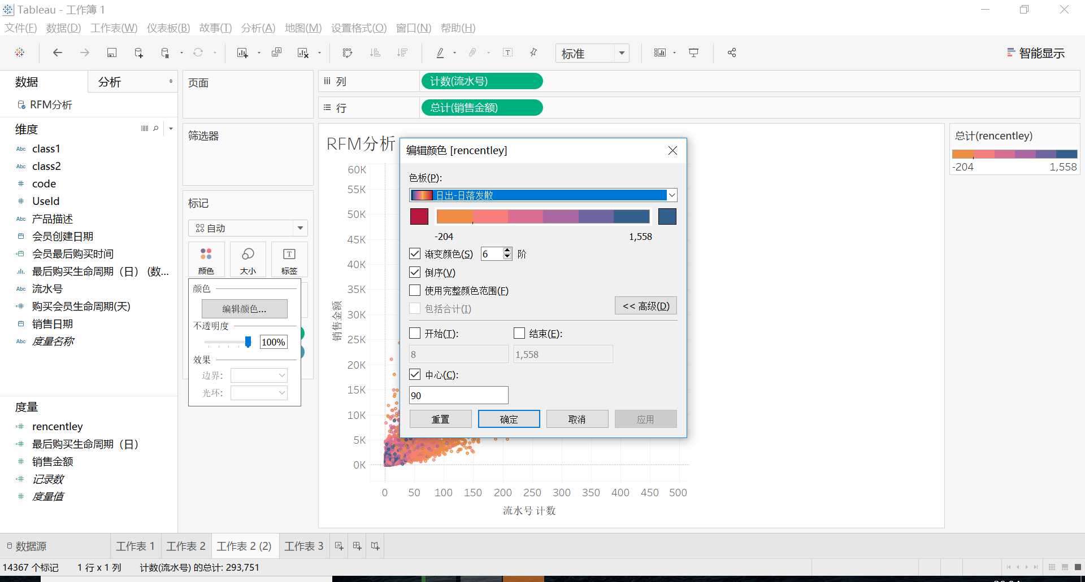
Task: Open the 文件(F) menu
Action: 21,28
